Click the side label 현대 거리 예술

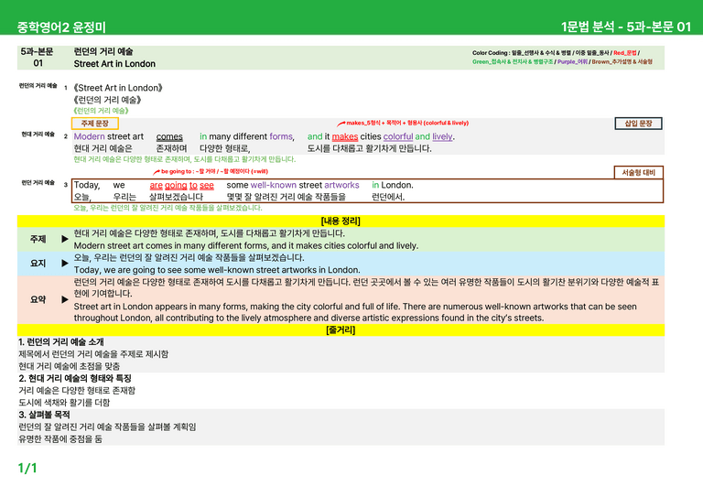click(38, 134)
